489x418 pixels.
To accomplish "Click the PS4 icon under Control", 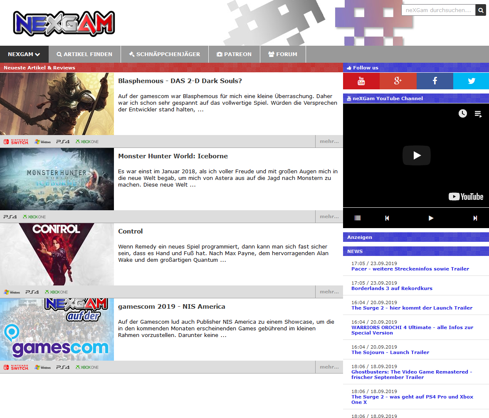I will click(32, 292).
